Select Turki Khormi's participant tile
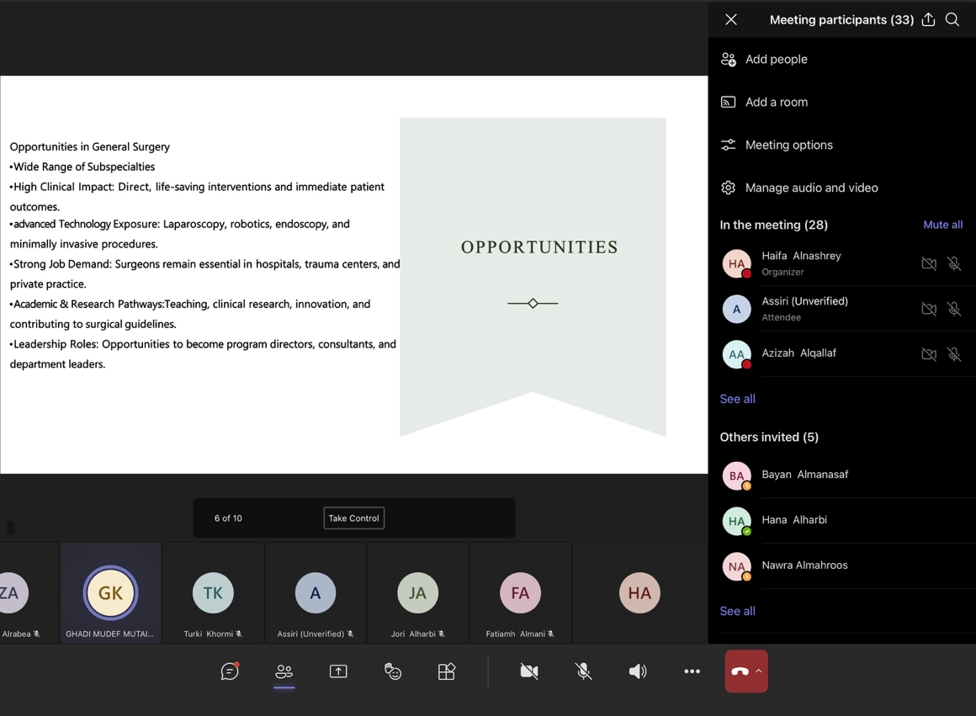 coord(213,594)
